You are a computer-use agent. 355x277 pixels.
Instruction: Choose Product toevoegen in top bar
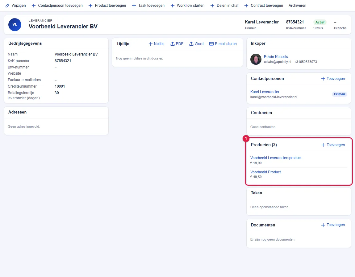point(107,6)
